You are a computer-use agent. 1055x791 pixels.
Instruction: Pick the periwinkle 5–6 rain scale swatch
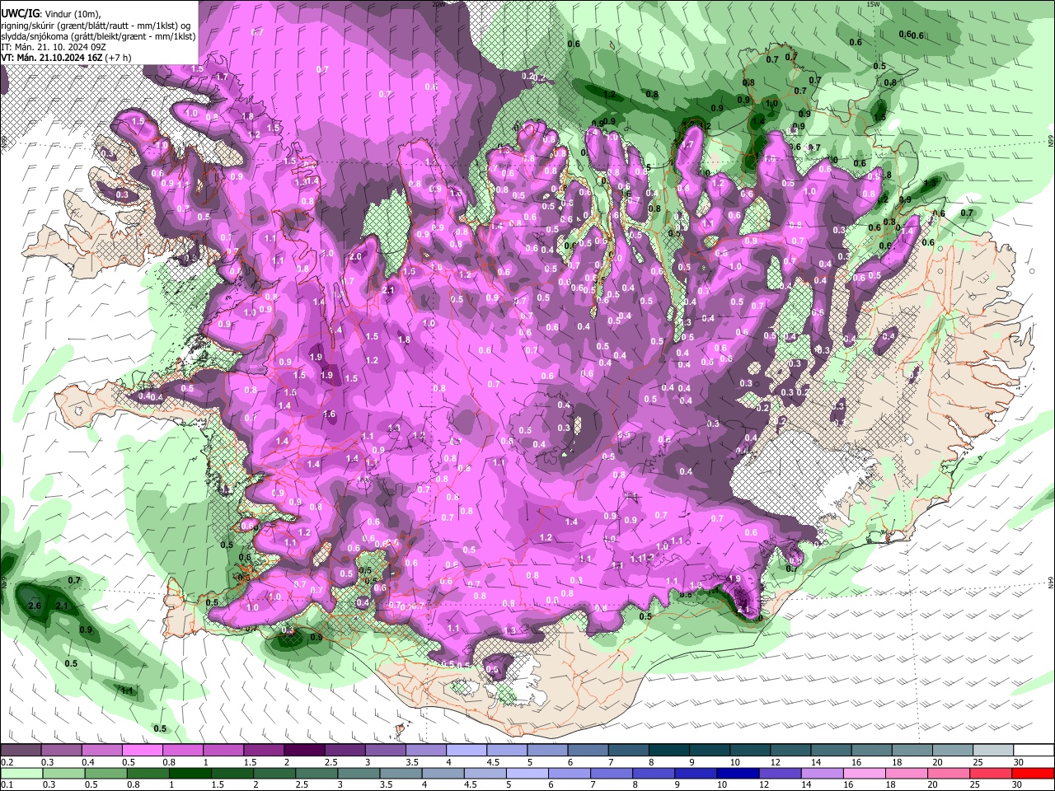[526, 774]
